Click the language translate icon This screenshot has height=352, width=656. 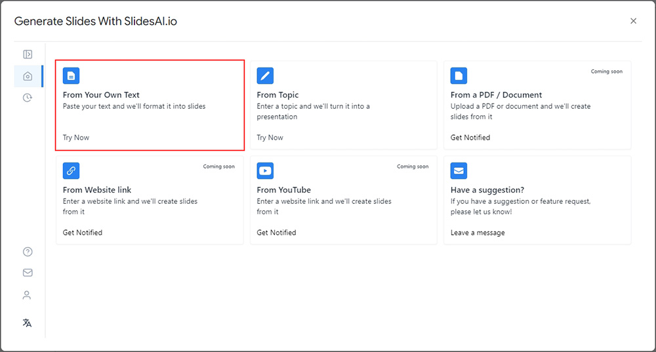pyautogui.click(x=27, y=323)
